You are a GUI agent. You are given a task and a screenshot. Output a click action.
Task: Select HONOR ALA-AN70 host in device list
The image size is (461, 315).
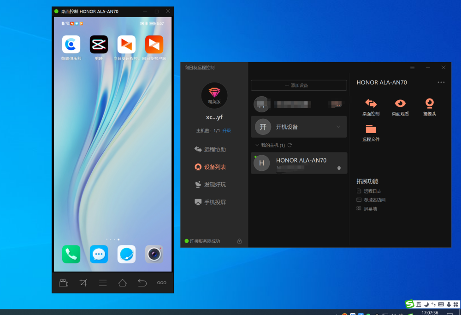299,163
